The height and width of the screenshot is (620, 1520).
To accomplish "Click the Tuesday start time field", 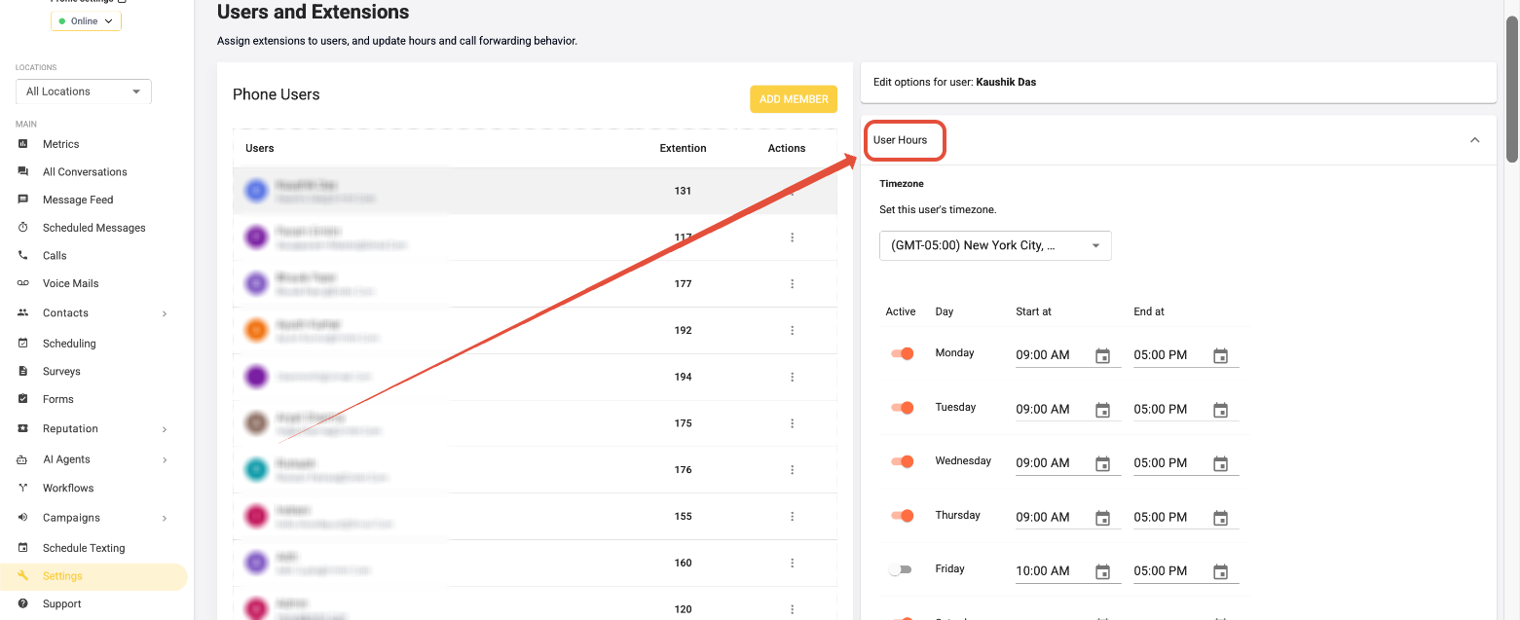I will (x=1050, y=410).
